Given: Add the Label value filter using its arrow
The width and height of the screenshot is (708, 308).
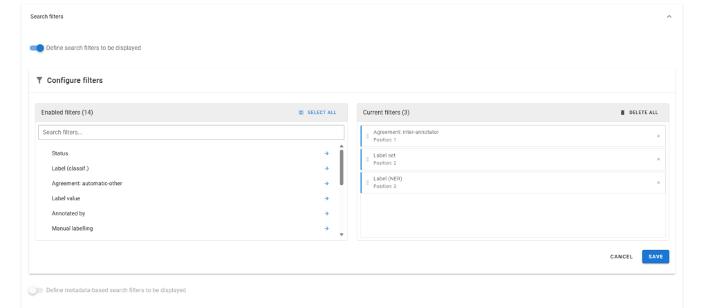Looking at the screenshot, I should point(326,199).
